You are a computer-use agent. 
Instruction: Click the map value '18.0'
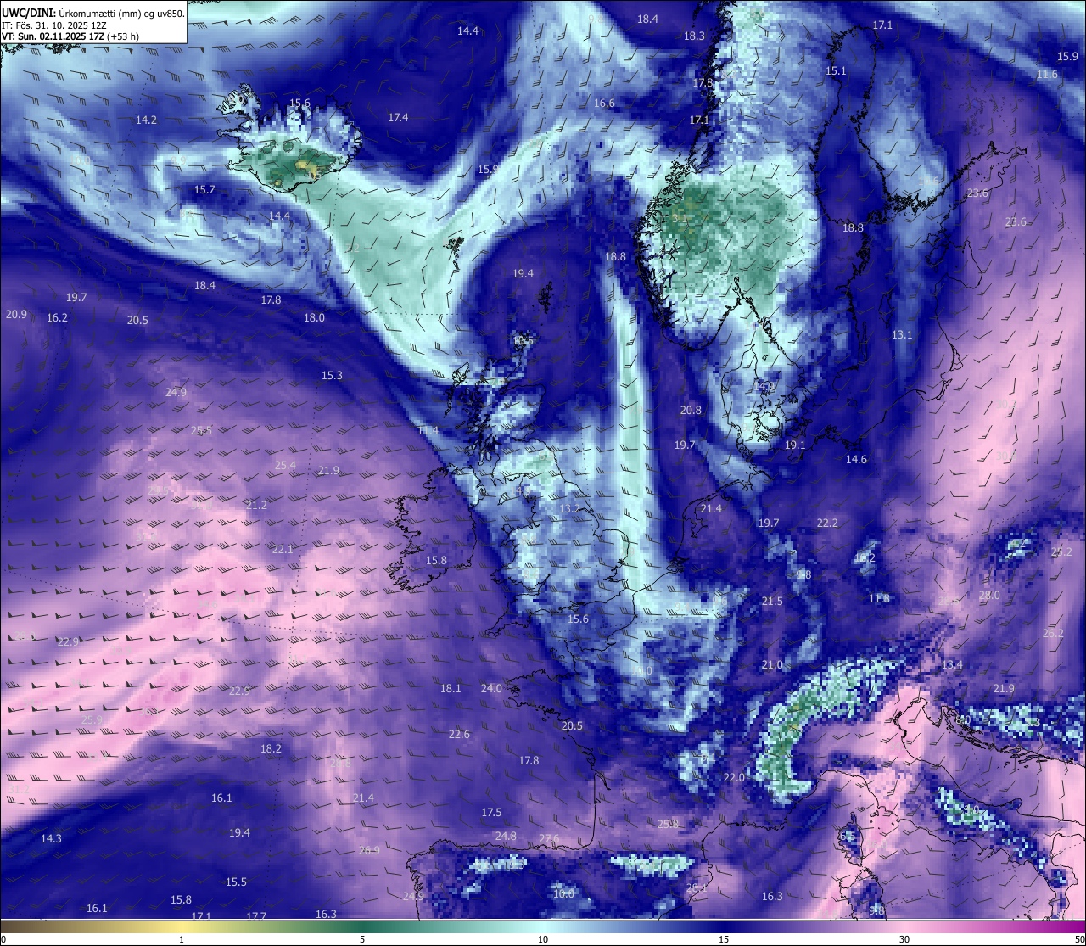coord(314,317)
